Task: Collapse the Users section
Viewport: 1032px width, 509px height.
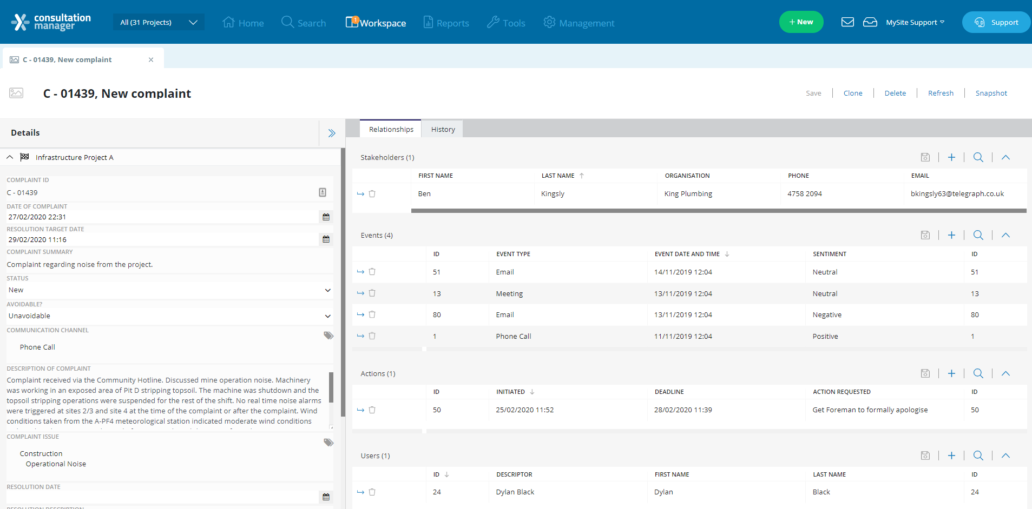Action: (x=1005, y=456)
